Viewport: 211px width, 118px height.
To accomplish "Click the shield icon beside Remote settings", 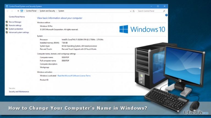I will point(7,25).
